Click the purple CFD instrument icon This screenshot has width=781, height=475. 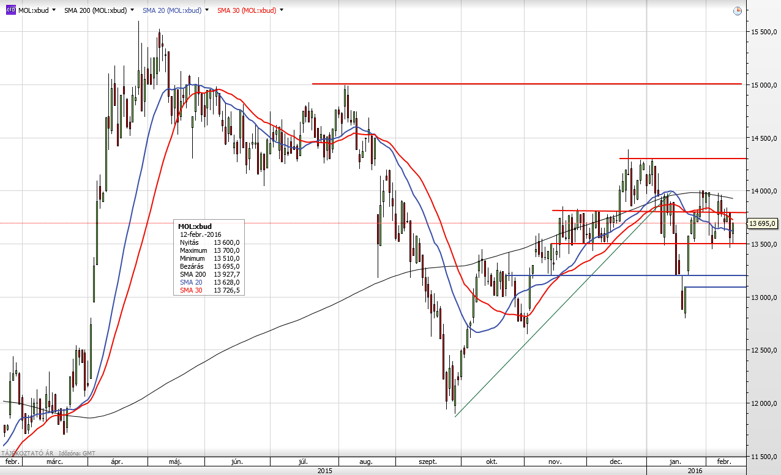11,10
